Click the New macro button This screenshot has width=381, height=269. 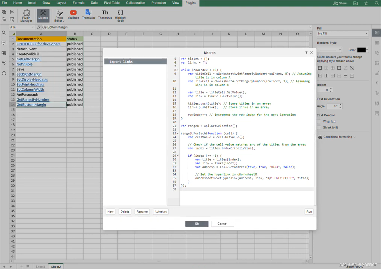point(110,212)
